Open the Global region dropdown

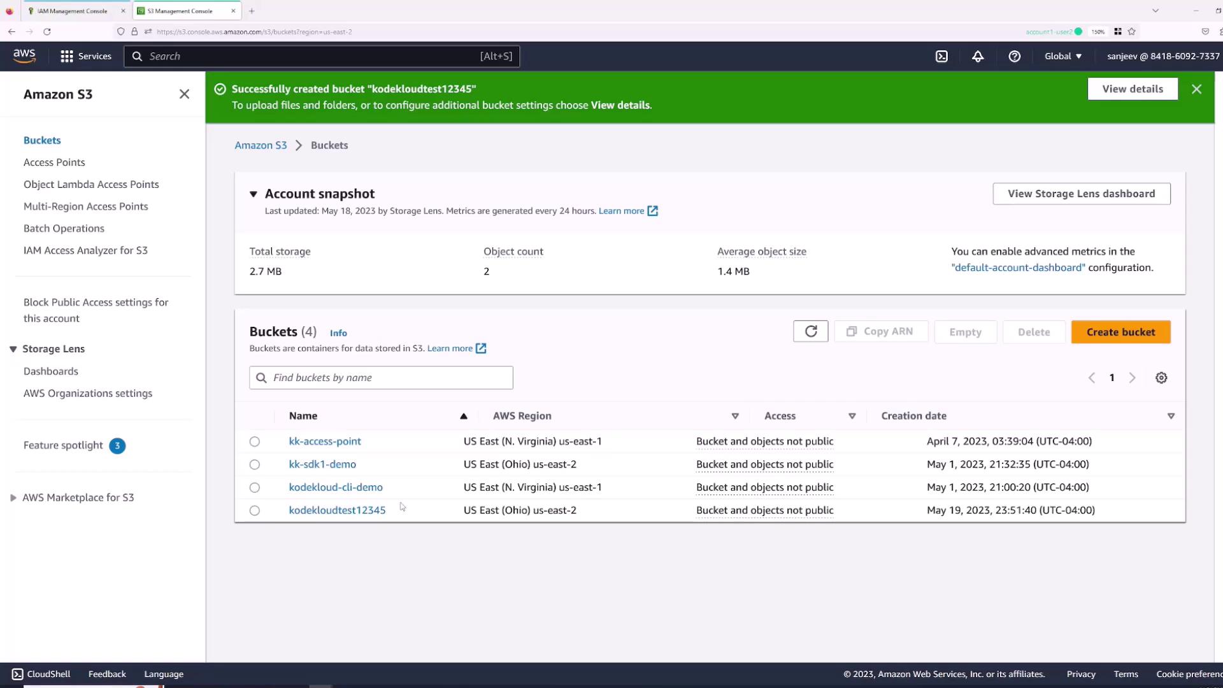1062,56
